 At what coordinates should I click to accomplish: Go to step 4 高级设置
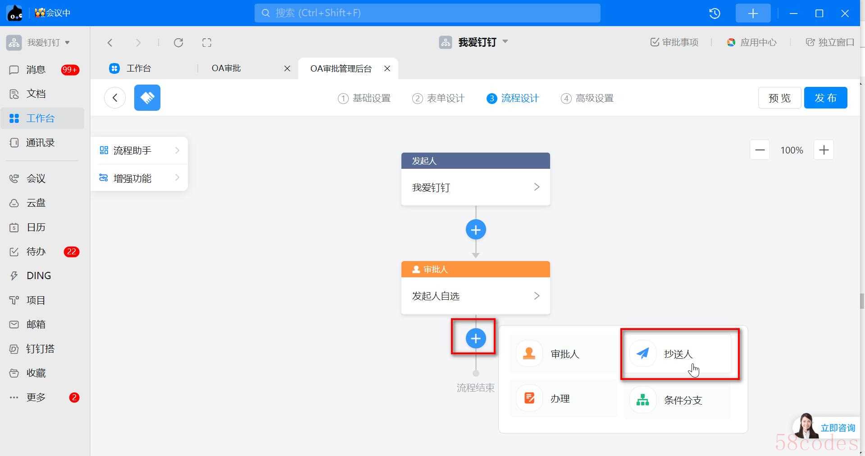click(587, 98)
